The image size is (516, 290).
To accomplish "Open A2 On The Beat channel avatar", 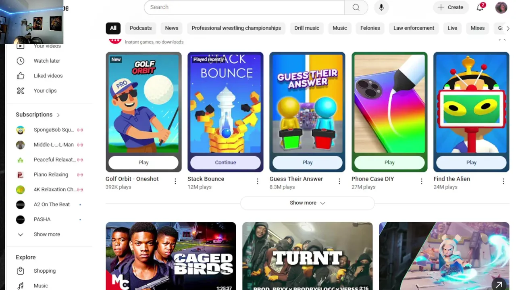I will 20,204.
